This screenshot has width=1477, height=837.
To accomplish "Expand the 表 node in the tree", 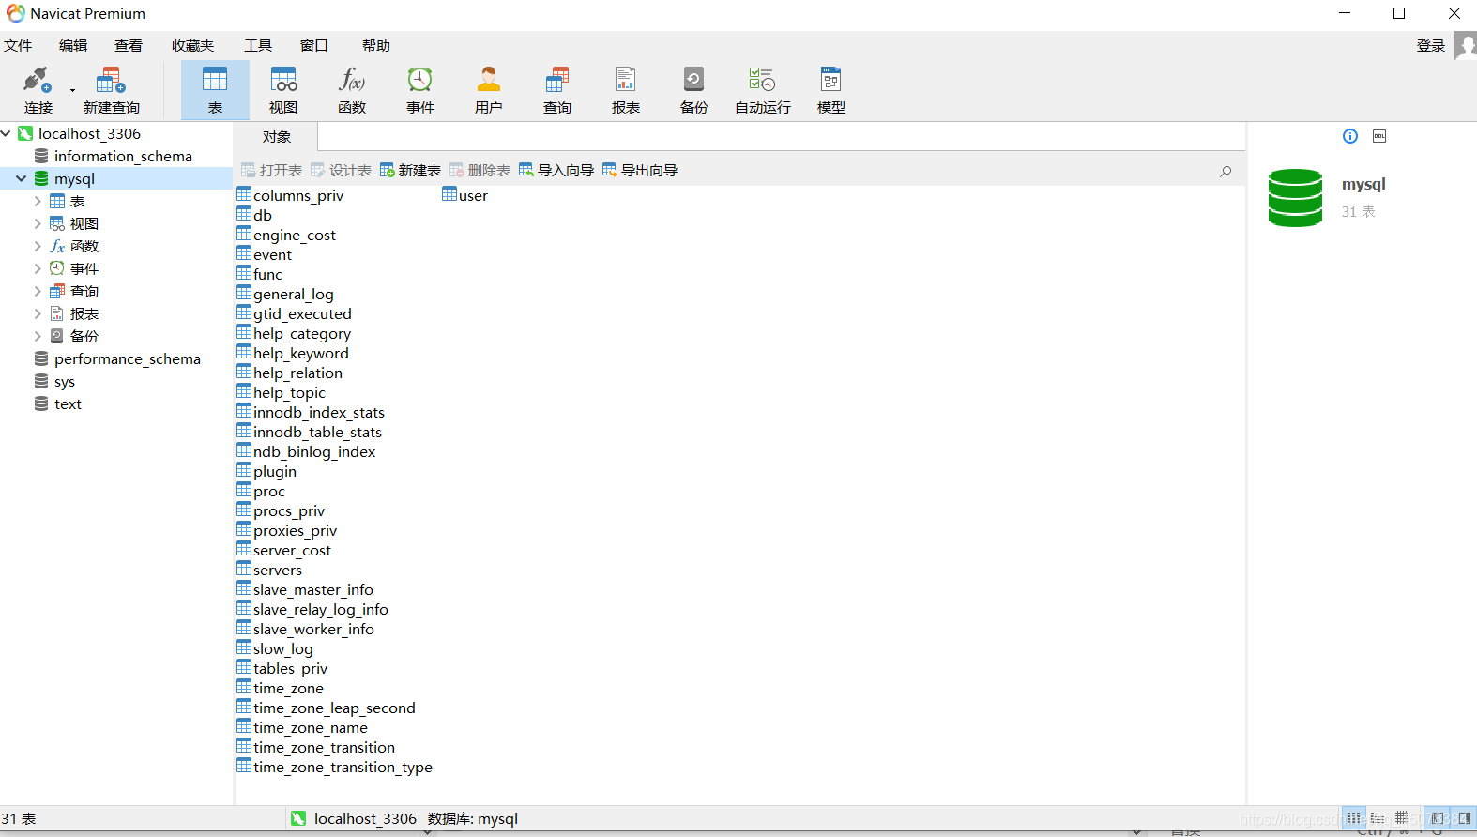I will pos(38,201).
